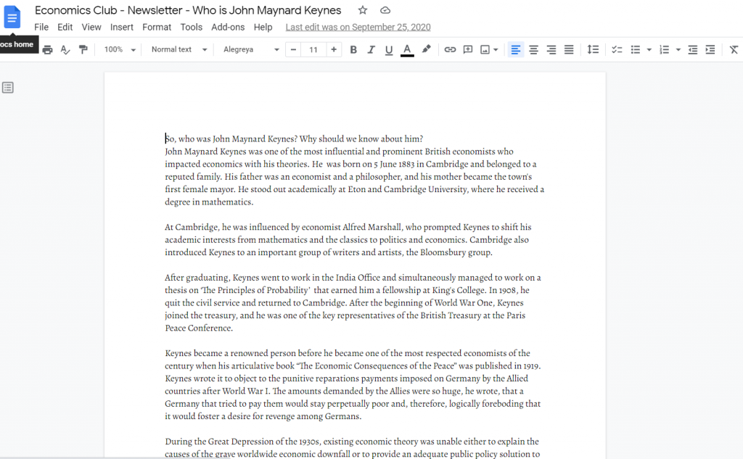Decrease the font size
This screenshot has height=459, width=743.
(293, 50)
